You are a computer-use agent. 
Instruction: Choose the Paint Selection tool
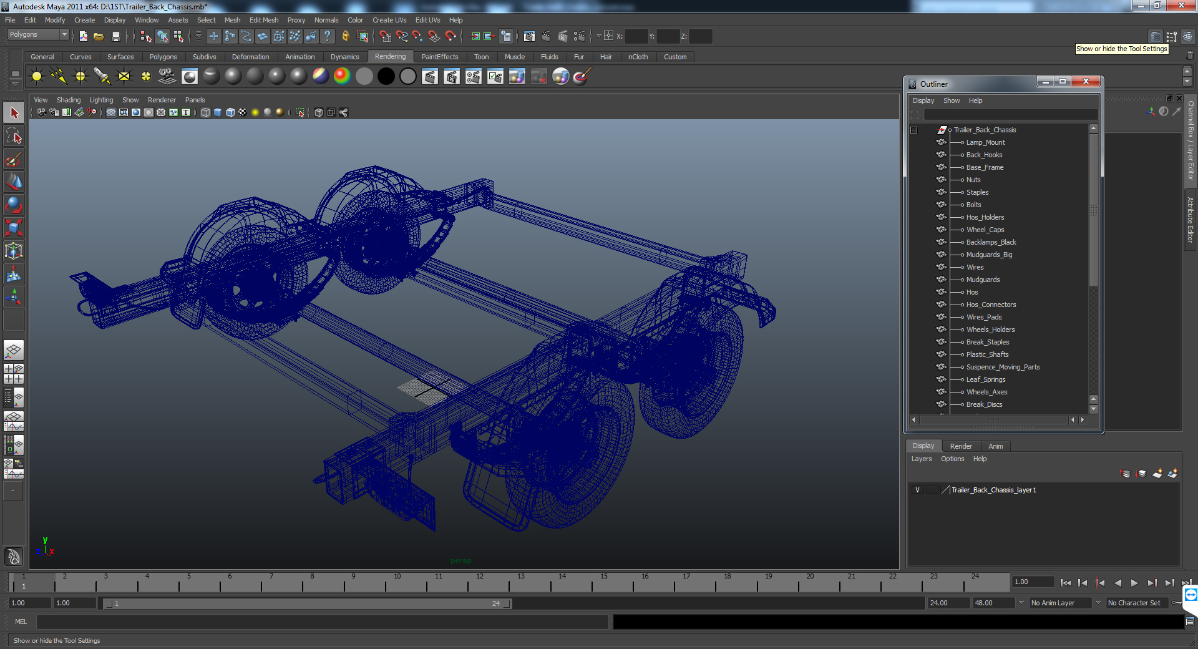[x=14, y=159]
